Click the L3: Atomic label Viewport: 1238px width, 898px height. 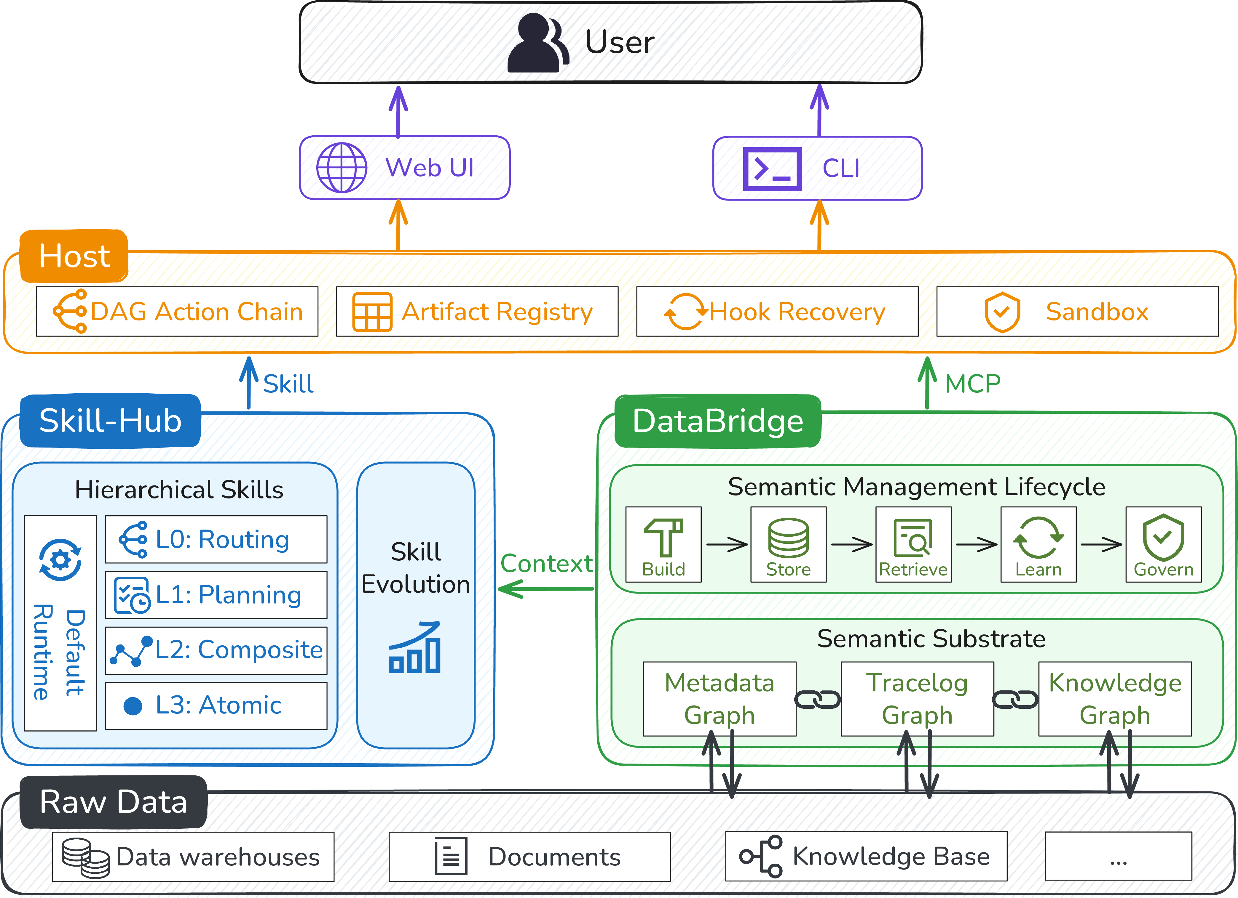click(218, 705)
